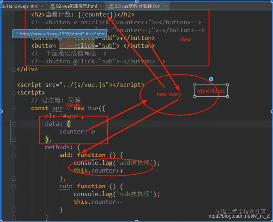Image resolution: width=273 pixels, height=222 pixels.
Task: Place cursor in '<h2>当前计数: {{counter}}</h2>' line
Action: (x=83, y=15)
